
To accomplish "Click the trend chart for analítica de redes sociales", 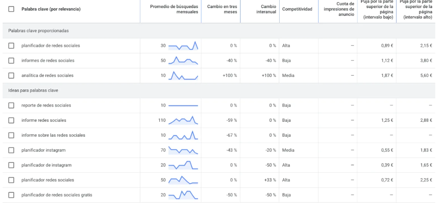I will point(183,75).
